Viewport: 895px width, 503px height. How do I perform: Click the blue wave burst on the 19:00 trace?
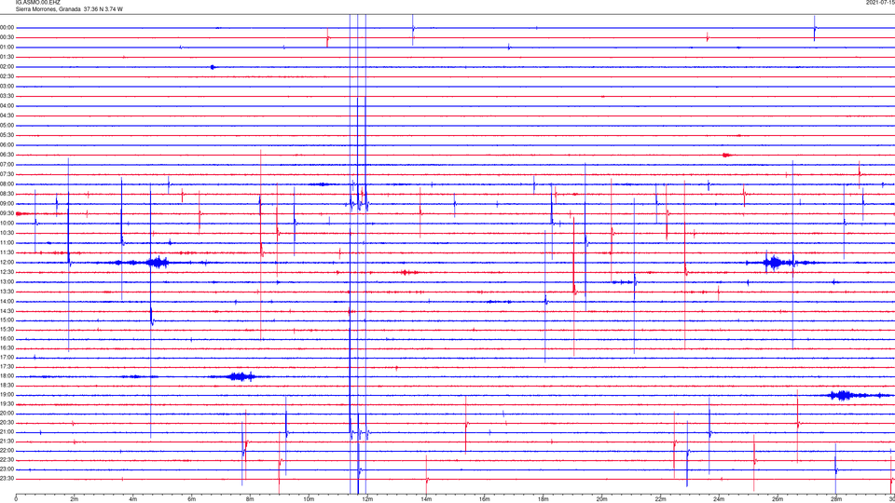point(843,395)
